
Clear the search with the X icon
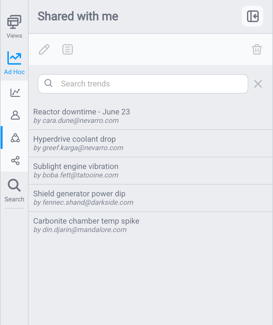pos(258,84)
